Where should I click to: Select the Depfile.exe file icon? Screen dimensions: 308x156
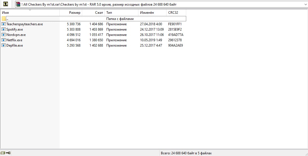click(4, 45)
